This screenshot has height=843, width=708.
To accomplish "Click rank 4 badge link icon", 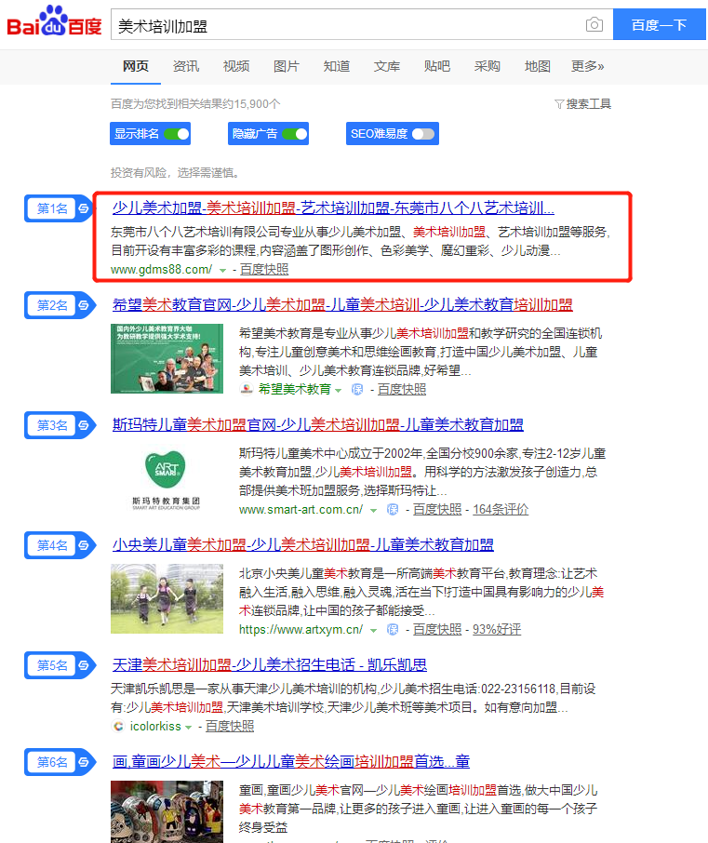I will pos(84,545).
